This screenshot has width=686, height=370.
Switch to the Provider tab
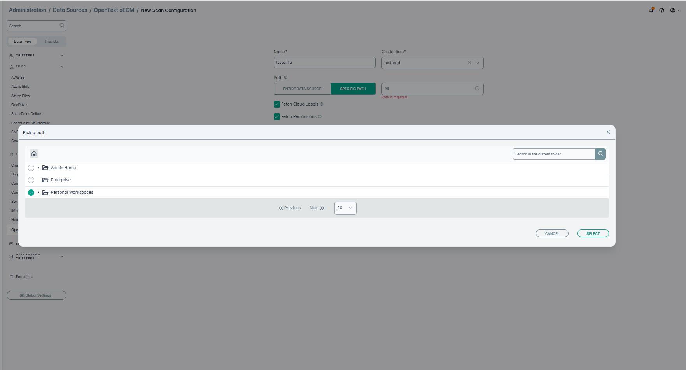click(52, 42)
